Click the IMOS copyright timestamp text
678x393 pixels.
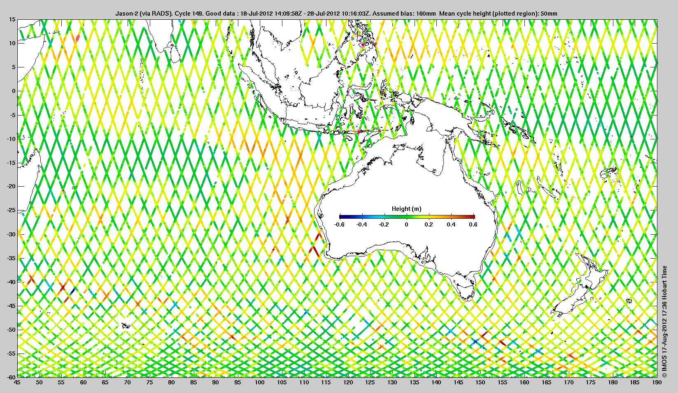click(x=664, y=322)
